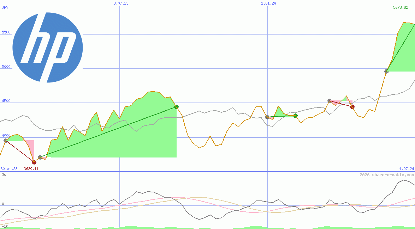Click the red marker on the right decline

[x=352, y=106]
